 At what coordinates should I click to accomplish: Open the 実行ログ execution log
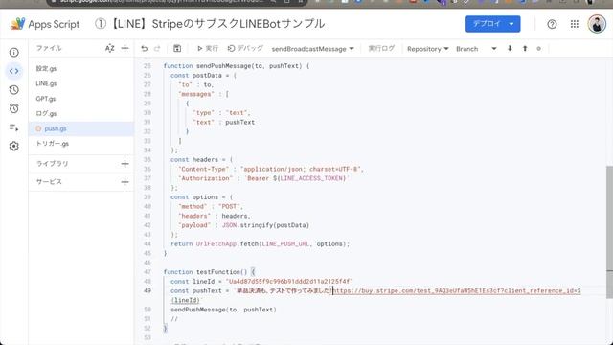381,49
